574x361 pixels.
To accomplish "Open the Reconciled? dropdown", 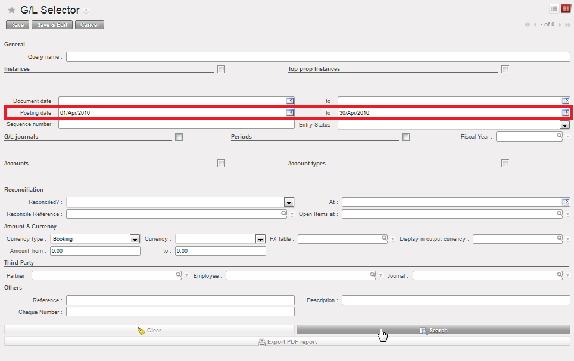I will pyautogui.click(x=289, y=202).
